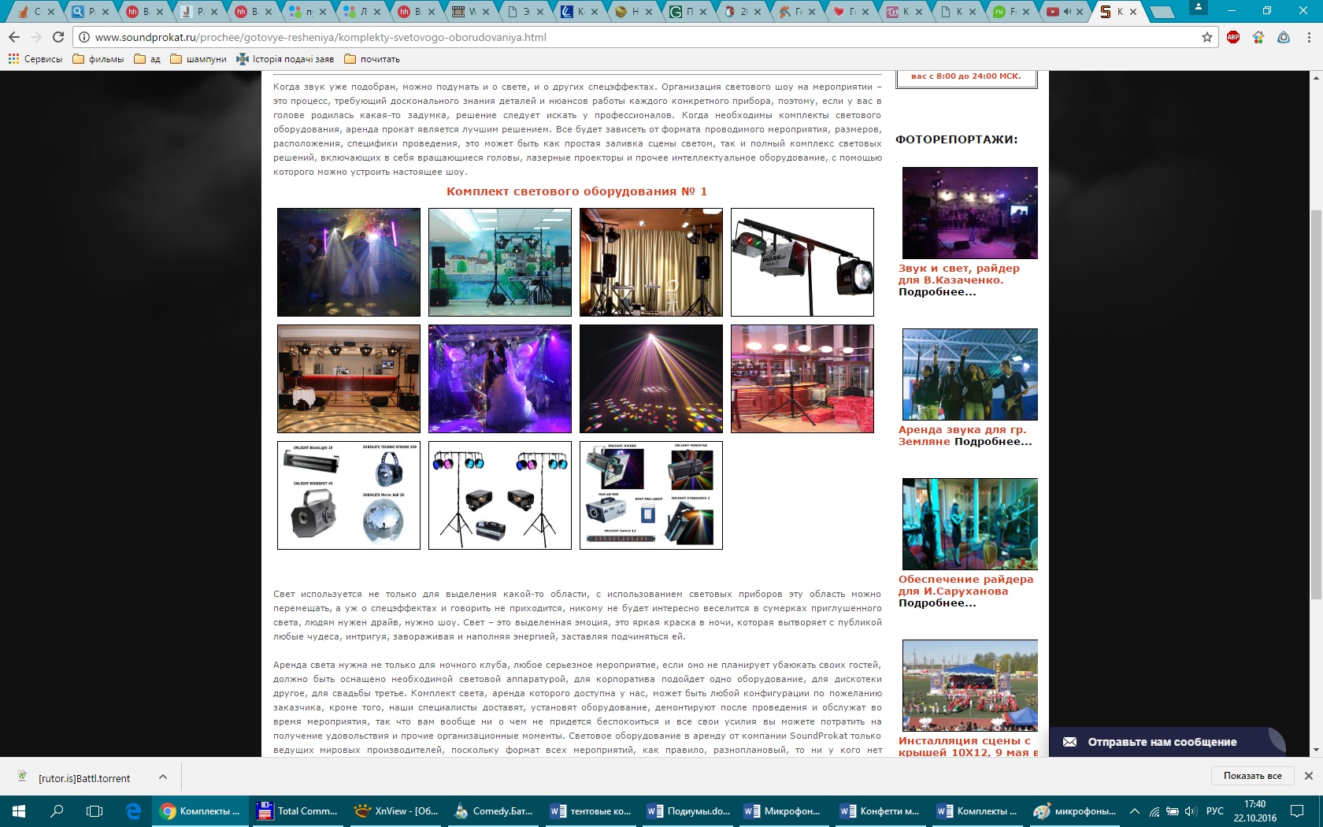Screen dimensions: 1323x827
Task: Open the В.Казаченко photo report thumbnail
Action: click(x=969, y=213)
